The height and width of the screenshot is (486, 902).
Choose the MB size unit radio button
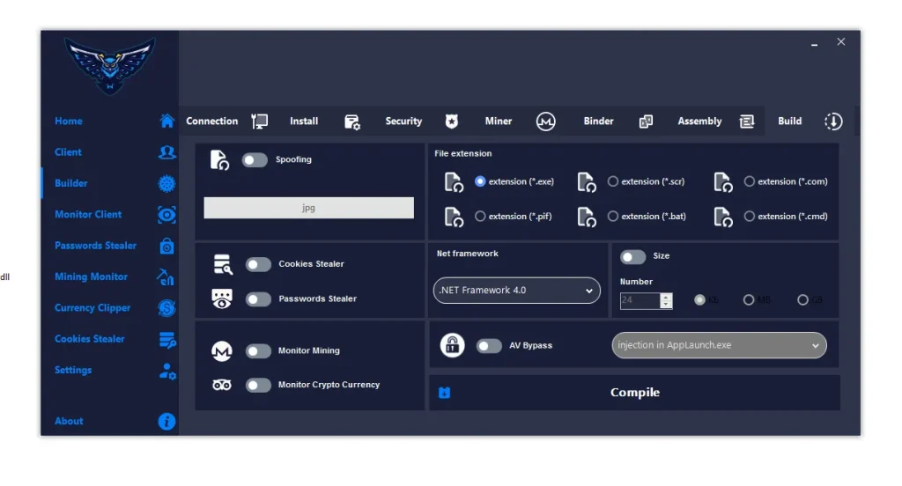[749, 300]
